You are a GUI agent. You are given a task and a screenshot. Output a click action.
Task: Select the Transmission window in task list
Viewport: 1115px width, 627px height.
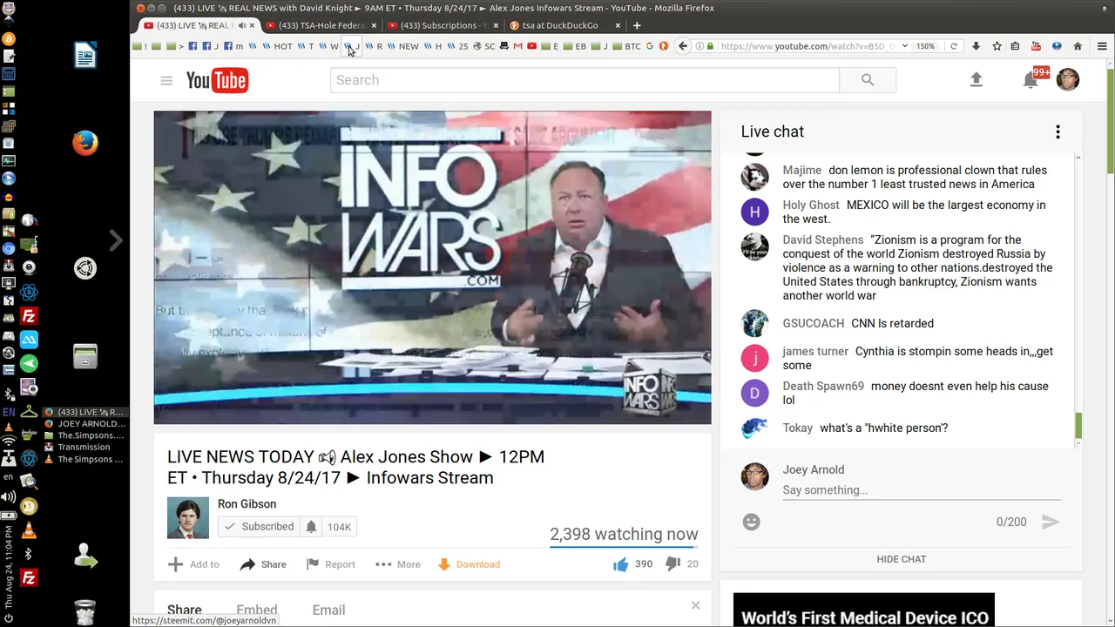point(84,447)
